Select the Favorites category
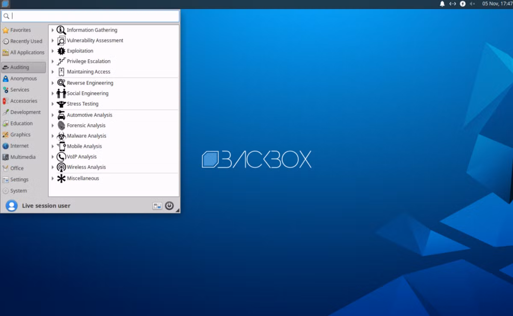The height and width of the screenshot is (316, 513). 24,30
